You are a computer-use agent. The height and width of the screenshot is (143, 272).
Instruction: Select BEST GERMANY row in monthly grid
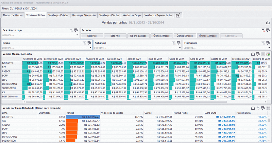[12, 97]
